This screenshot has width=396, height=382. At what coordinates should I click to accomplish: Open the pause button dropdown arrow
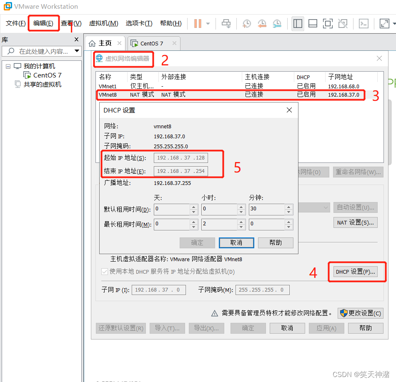[208, 24]
